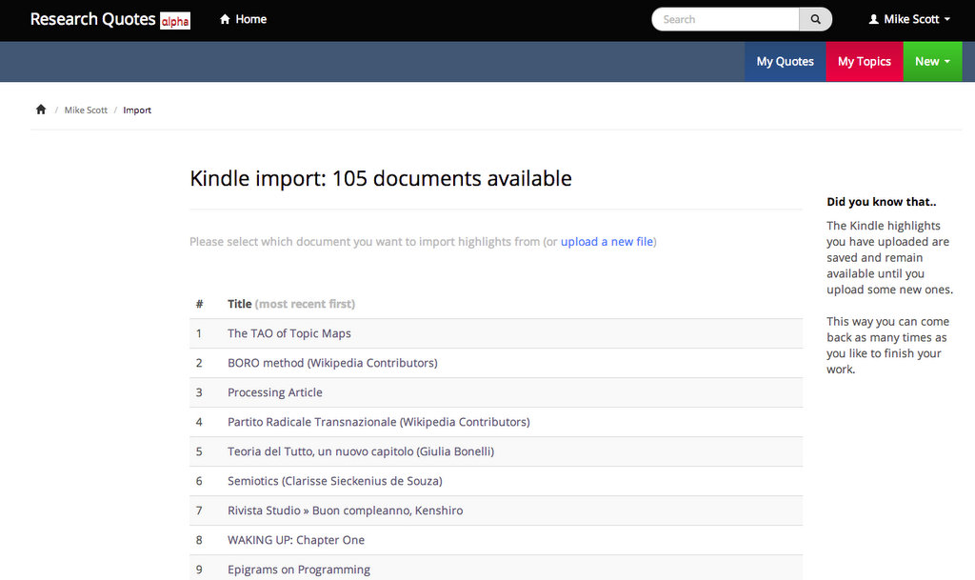Open the Mike Scott user dropdown
975x580 pixels.
point(909,19)
